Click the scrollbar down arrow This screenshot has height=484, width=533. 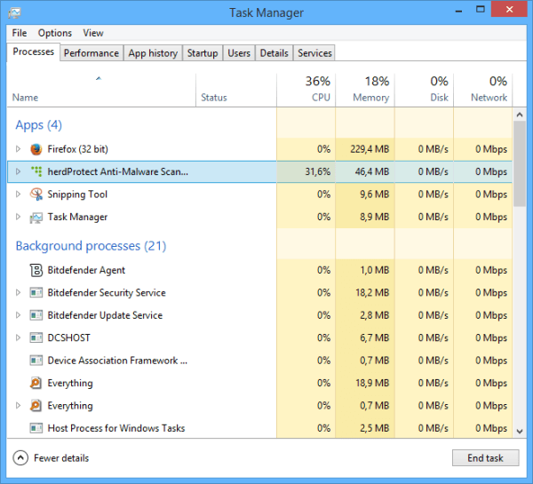pos(519,432)
